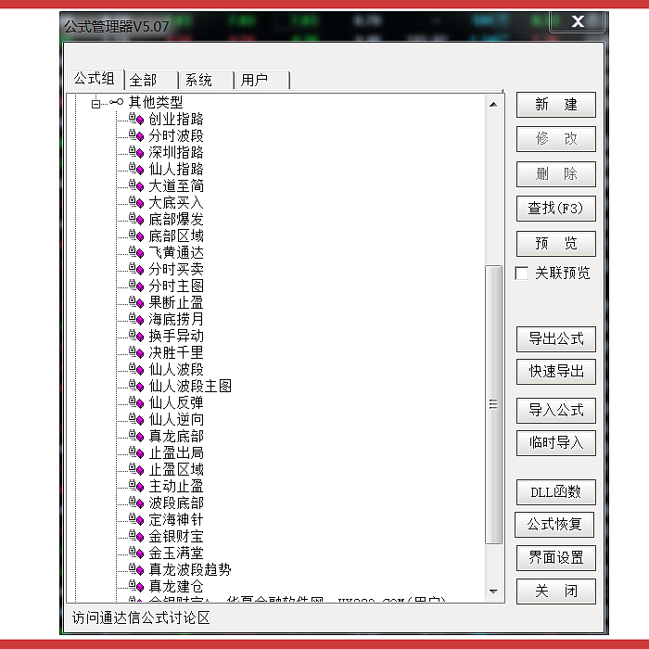Screen dimensions: 649x649
Task: Click the diamond icon for 飞黄通达
Action: 136,253
